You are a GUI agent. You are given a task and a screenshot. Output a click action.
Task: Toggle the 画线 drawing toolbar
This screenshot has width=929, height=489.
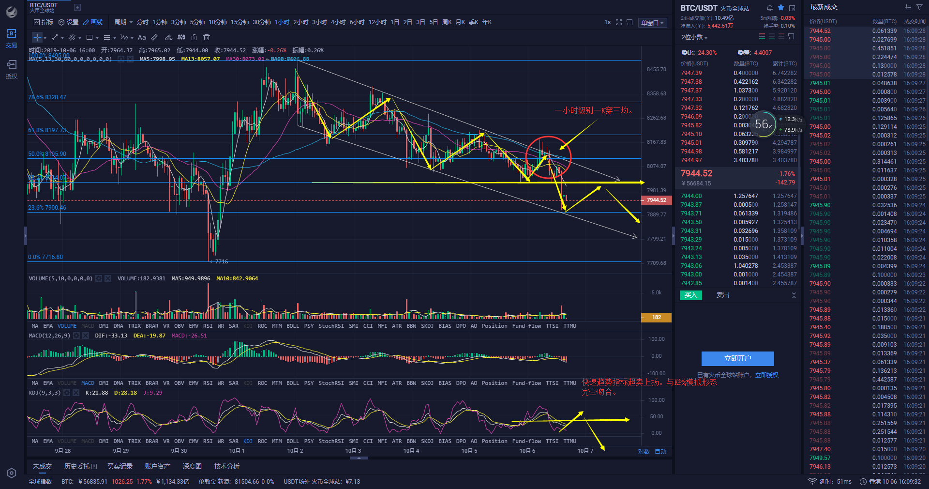pyautogui.click(x=93, y=22)
